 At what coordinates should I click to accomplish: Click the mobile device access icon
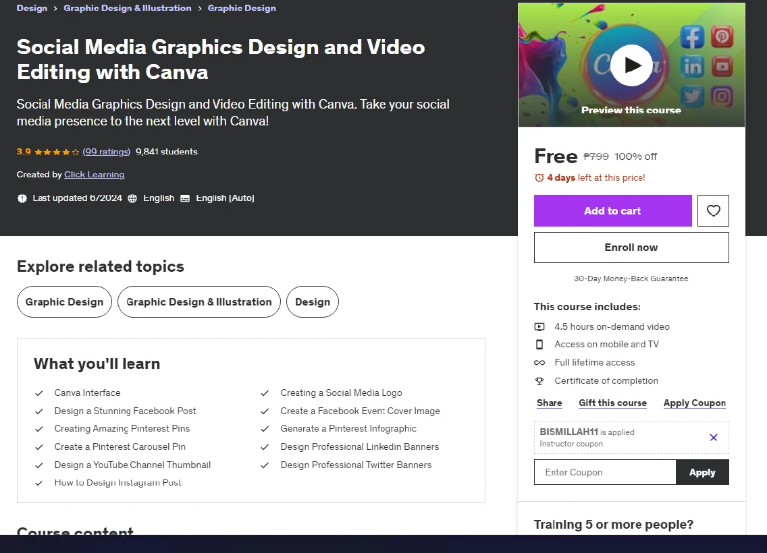539,345
